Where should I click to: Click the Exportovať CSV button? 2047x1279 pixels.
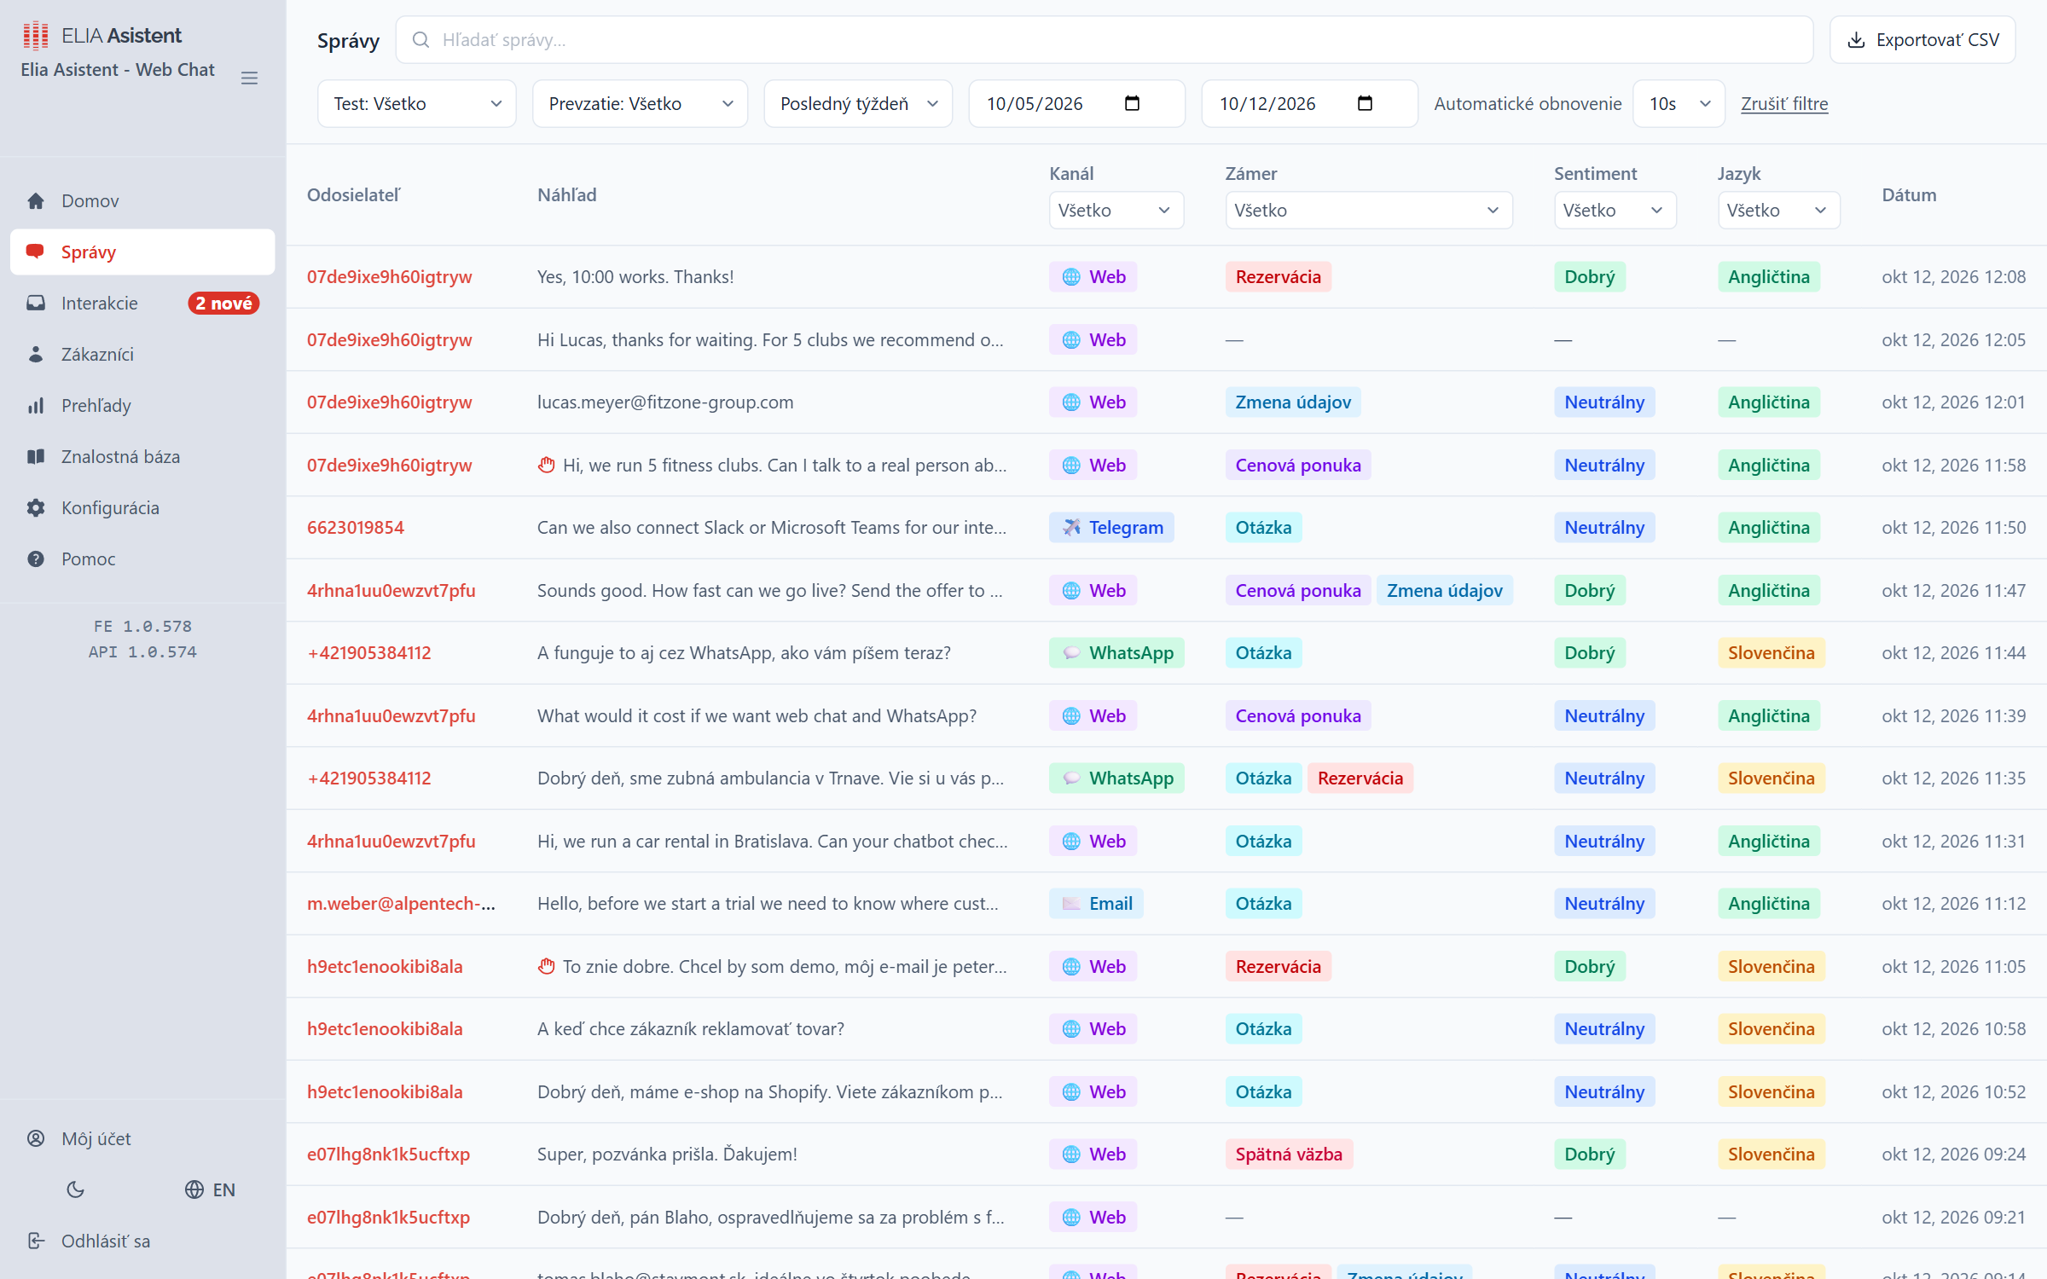pyautogui.click(x=1922, y=40)
